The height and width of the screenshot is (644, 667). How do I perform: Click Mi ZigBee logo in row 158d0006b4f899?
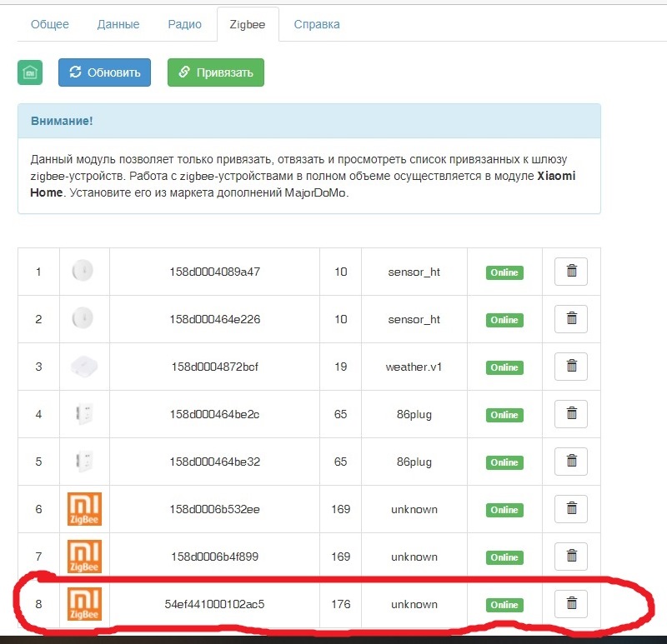[x=85, y=557]
